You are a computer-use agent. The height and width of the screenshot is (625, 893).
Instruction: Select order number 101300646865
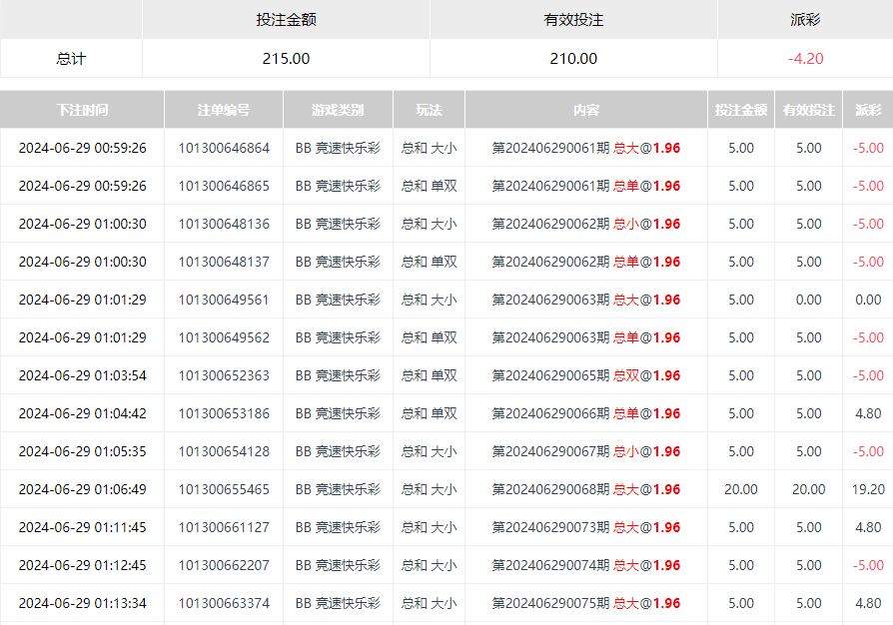coord(224,186)
